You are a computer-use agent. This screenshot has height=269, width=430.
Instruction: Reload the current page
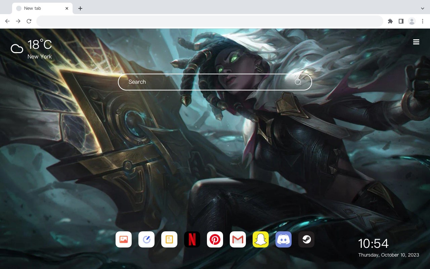[29, 21]
